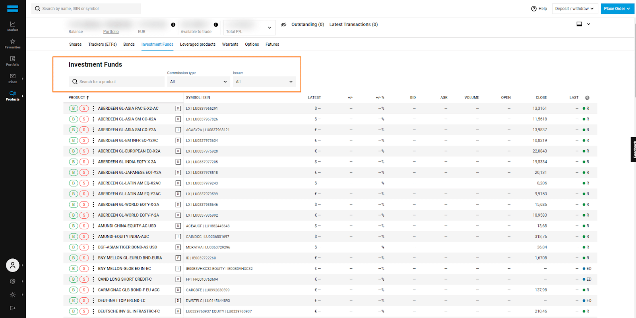Open DEUT-INV I TOP ERLND-LC product link
Image resolution: width=636 pixels, height=318 pixels.
click(122, 301)
